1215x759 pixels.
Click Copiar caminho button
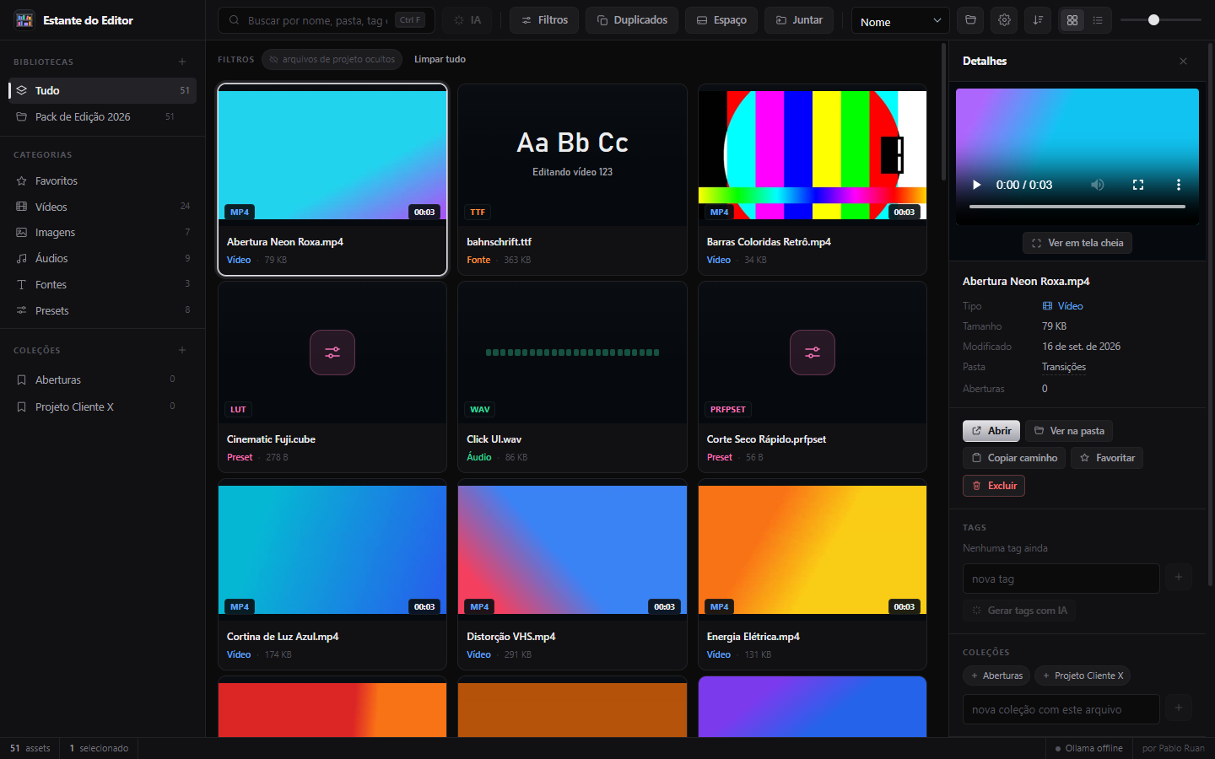tap(1014, 458)
